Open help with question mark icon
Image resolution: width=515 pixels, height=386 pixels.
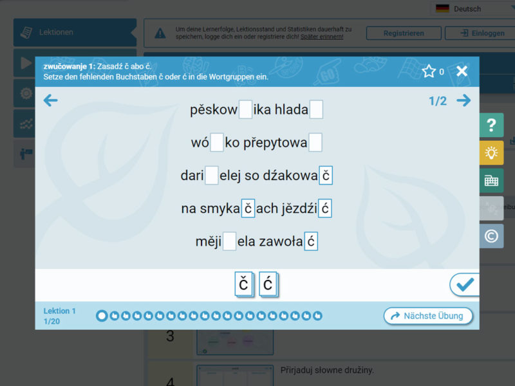491,125
